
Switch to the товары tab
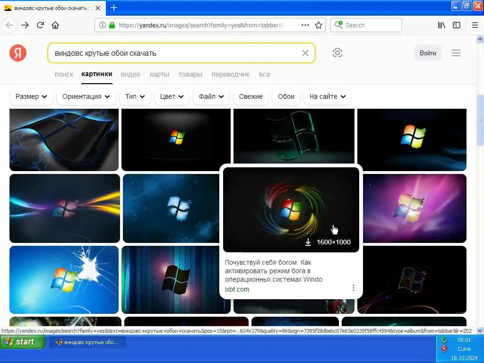pos(190,74)
